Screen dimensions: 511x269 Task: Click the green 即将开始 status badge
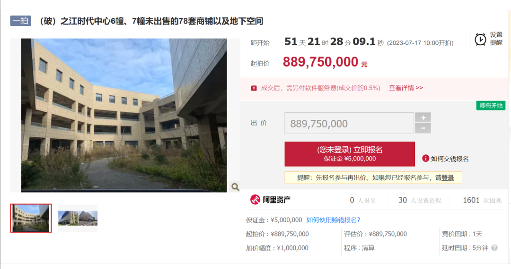point(491,106)
